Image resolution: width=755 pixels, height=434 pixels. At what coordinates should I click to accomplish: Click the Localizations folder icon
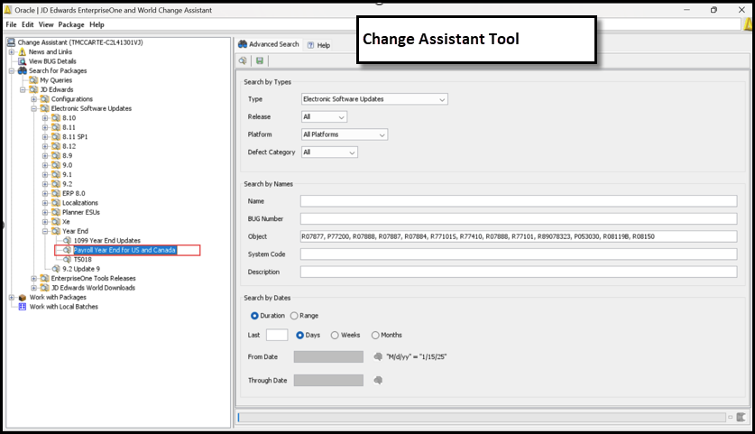56,203
